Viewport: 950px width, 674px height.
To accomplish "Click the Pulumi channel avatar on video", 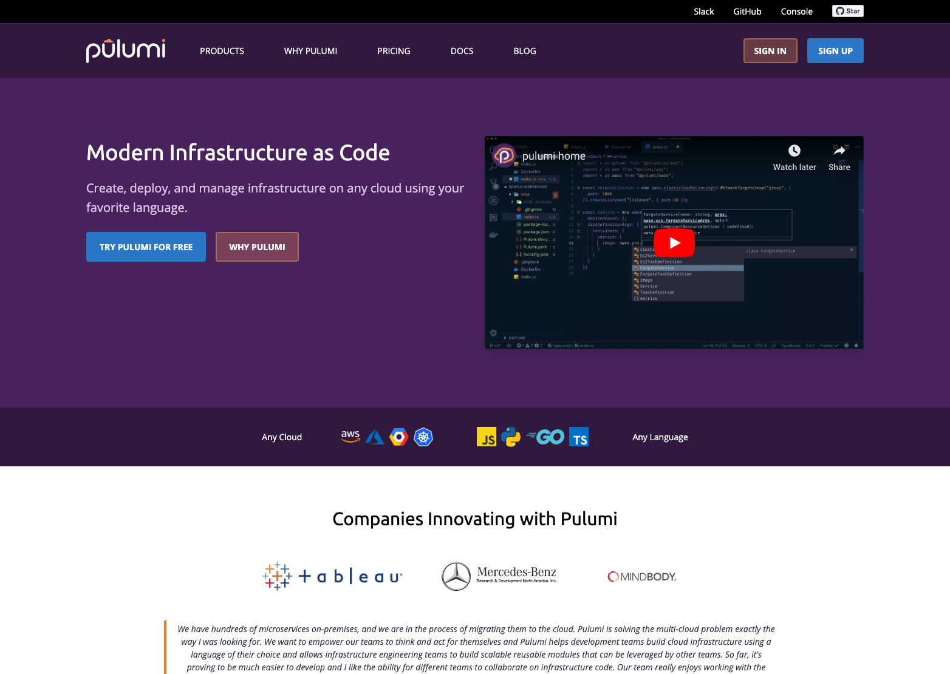I will point(504,155).
